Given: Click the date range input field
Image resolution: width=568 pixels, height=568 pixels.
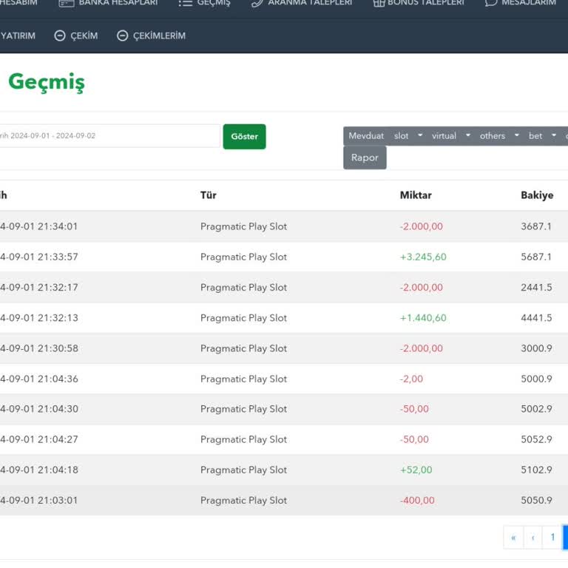Looking at the screenshot, I should [x=109, y=136].
